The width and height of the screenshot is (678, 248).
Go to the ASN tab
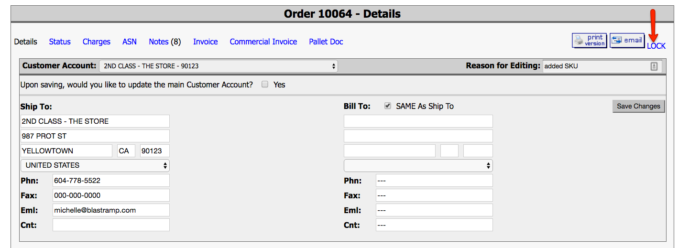[130, 42]
